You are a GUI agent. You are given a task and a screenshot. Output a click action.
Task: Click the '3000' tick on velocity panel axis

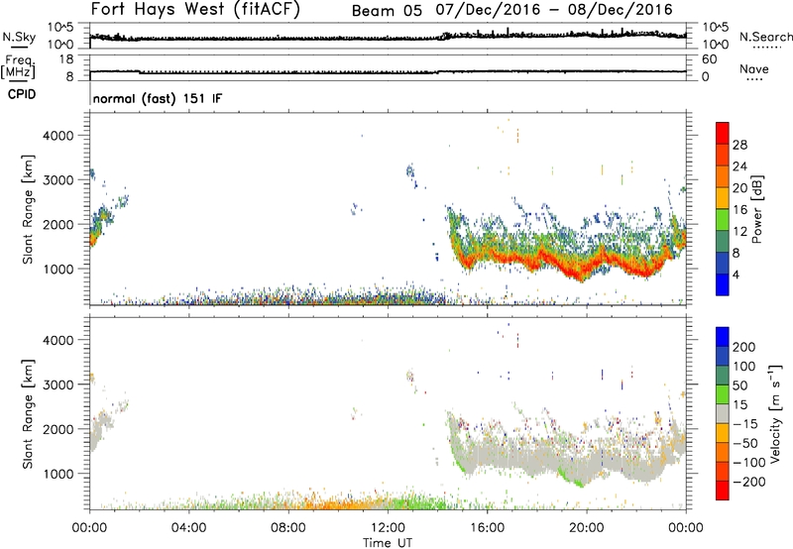(x=58, y=384)
